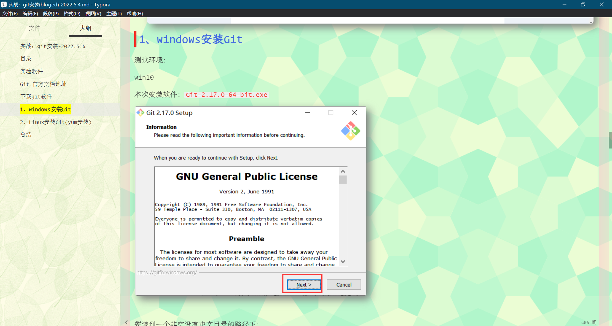
Task: Open the 视图(V) menu
Action: pyautogui.click(x=93, y=13)
